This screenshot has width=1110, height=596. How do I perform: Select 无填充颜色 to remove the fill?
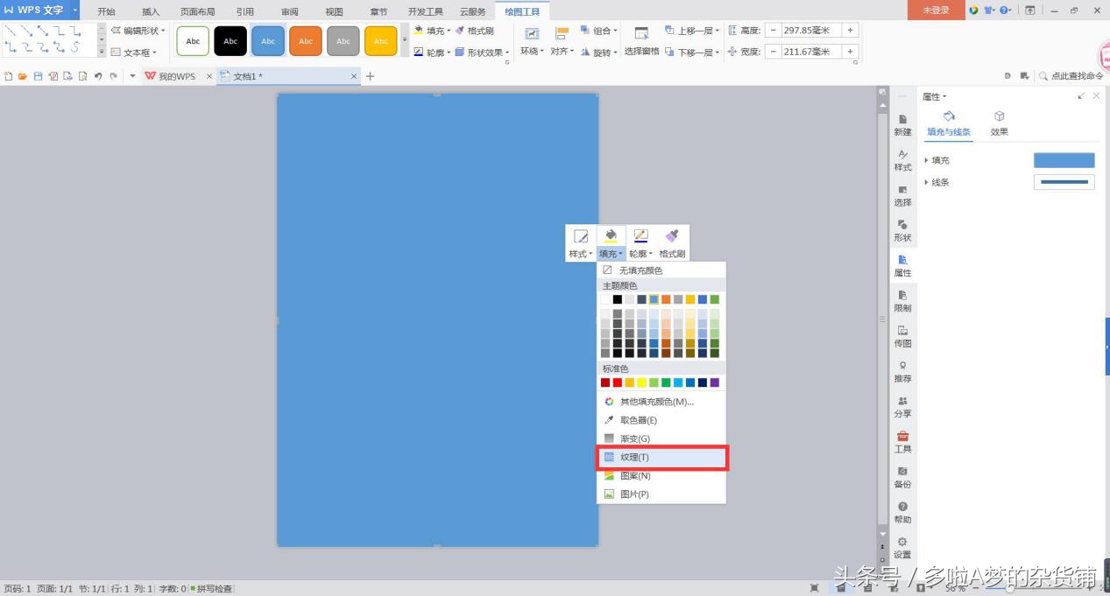(x=640, y=270)
